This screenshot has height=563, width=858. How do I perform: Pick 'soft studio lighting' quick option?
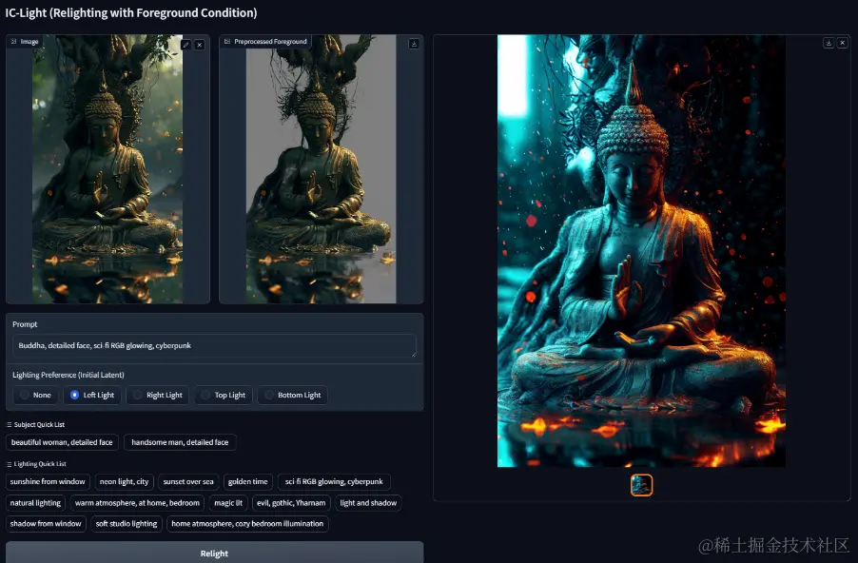coord(127,524)
